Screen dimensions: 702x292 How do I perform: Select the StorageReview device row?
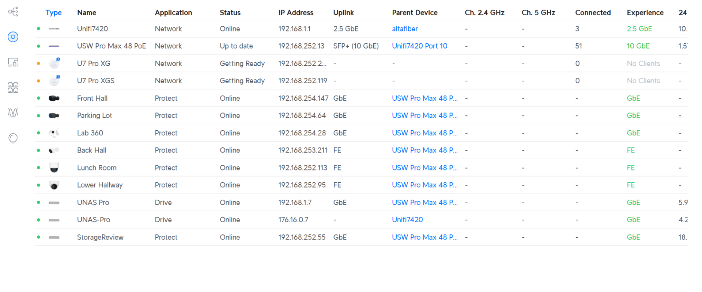pos(361,237)
